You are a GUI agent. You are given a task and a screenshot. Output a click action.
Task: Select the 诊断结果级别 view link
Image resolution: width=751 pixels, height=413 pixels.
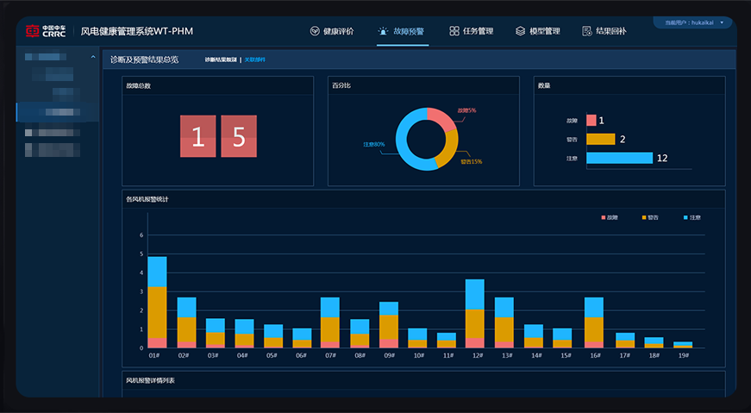pyautogui.click(x=221, y=59)
